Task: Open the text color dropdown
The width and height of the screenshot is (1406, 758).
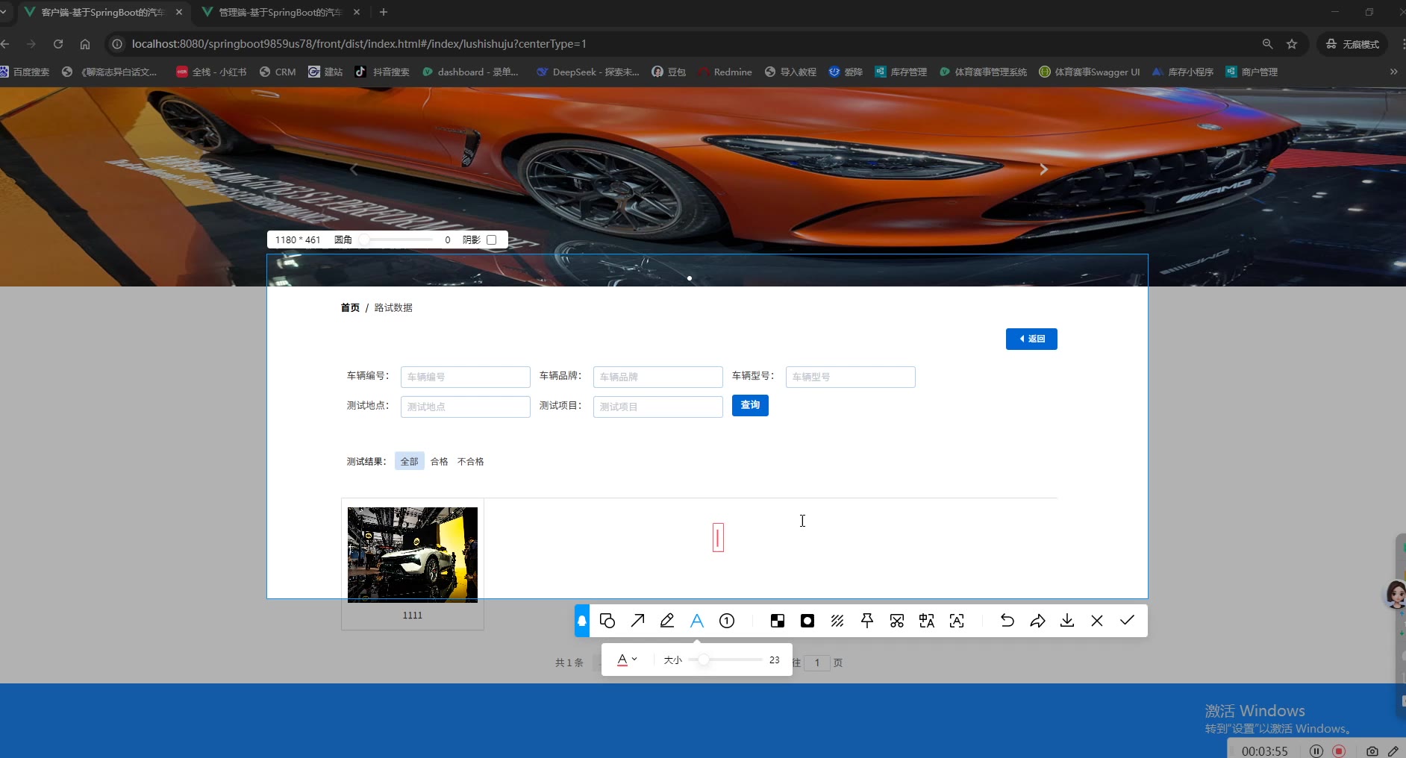Action: 627,660
